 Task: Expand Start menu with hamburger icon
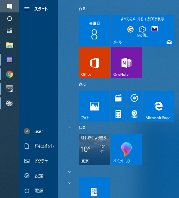27,9
